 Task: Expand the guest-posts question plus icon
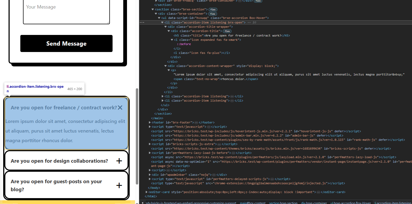click(x=119, y=185)
